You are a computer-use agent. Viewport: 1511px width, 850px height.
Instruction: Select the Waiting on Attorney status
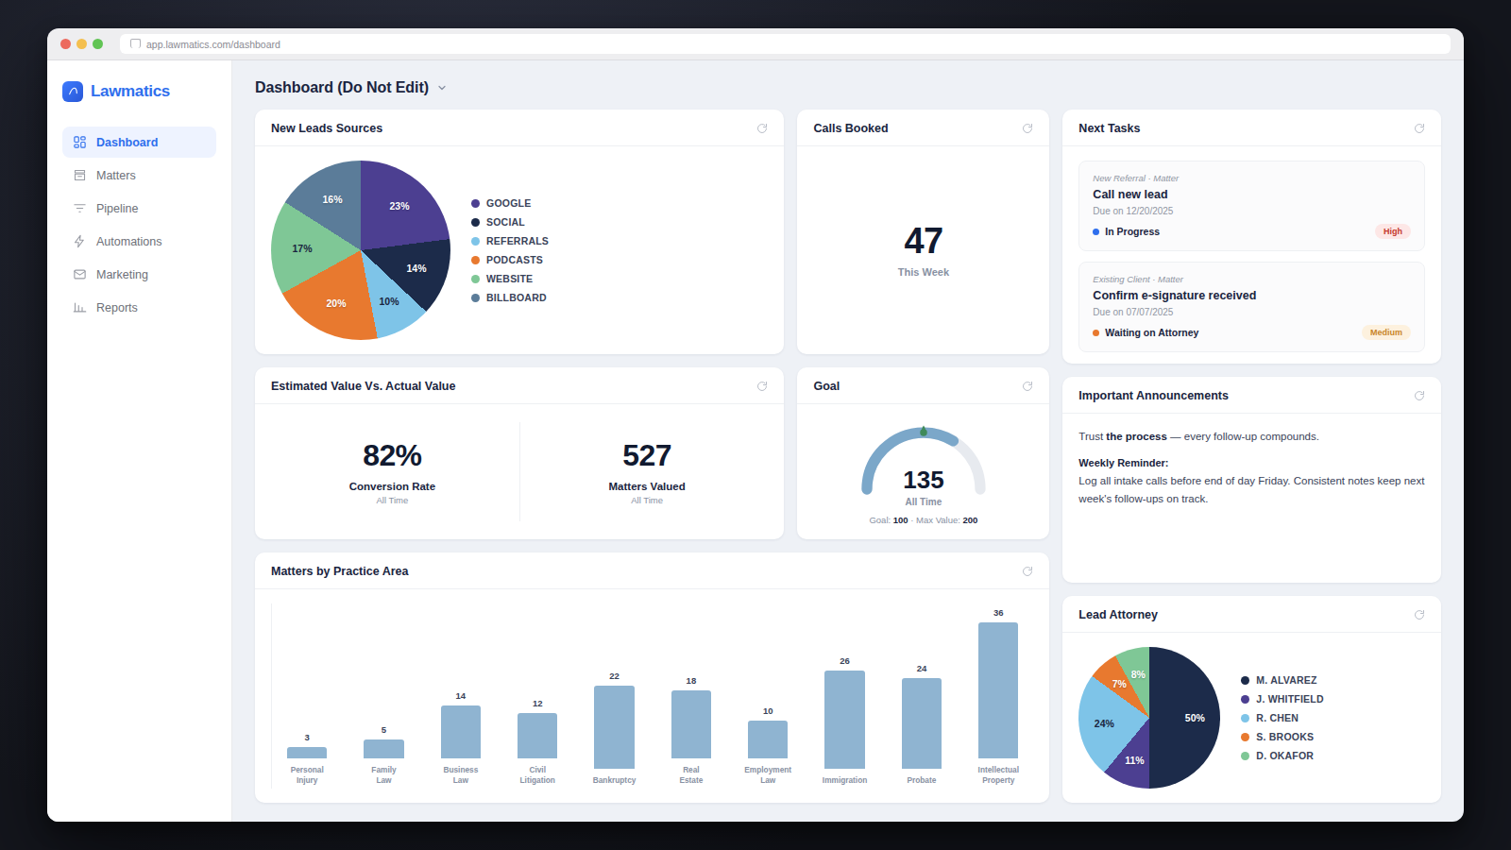coord(1146,332)
